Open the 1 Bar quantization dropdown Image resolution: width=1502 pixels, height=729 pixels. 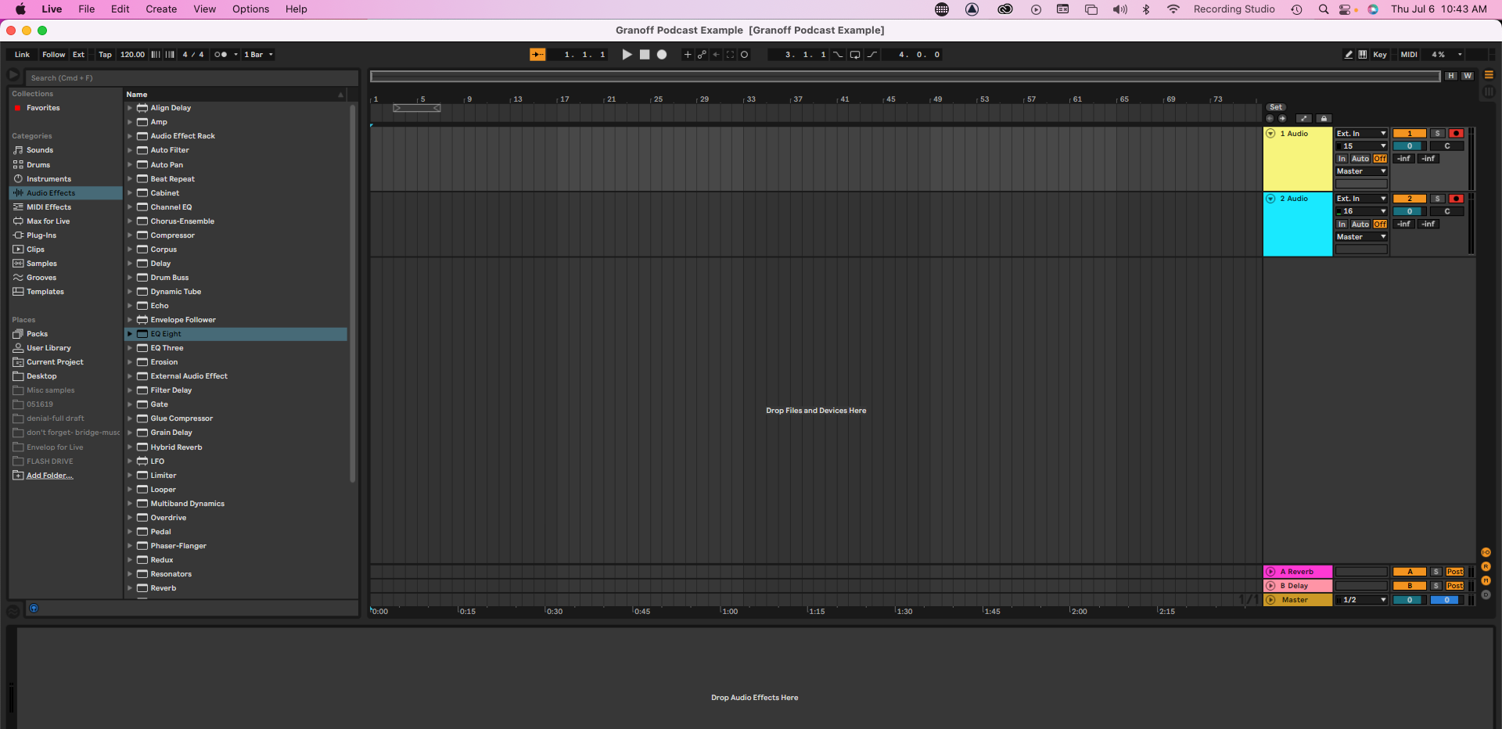(258, 55)
